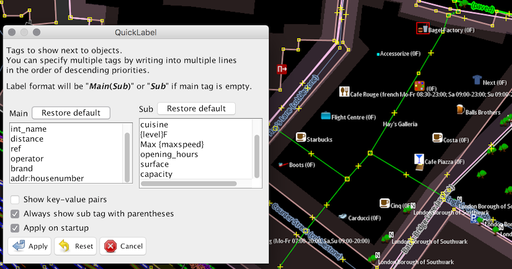Restore default for Main tags
512x269 pixels.
coord(71,113)
